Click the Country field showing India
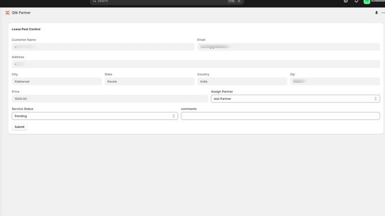 coord(242,81)
